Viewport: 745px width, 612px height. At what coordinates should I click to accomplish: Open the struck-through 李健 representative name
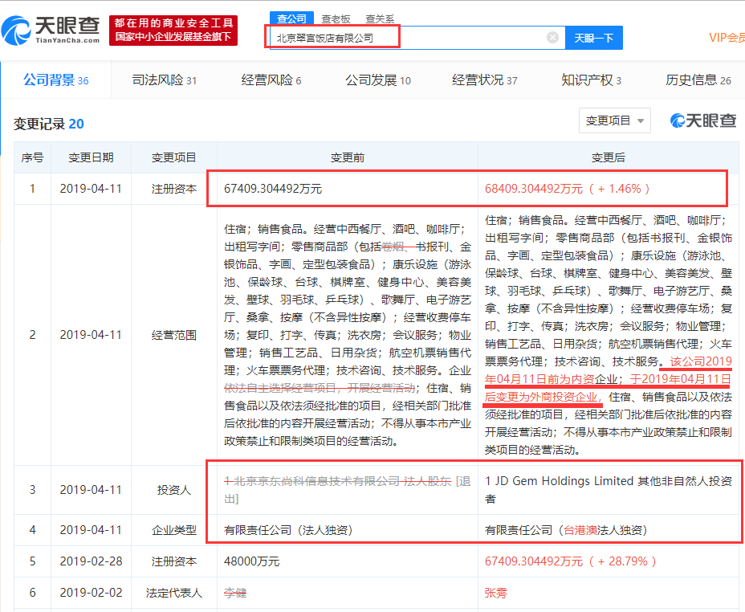click(235, 593)
